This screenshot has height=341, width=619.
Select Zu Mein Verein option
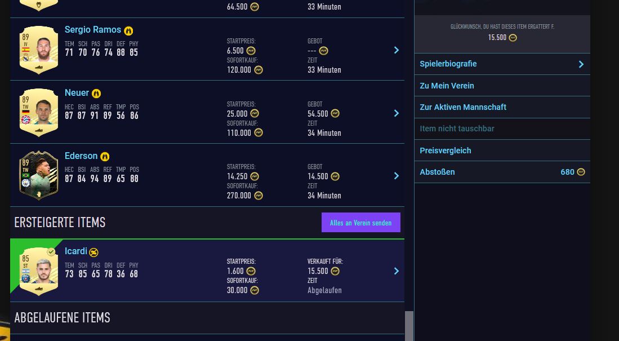coord(502,86)
